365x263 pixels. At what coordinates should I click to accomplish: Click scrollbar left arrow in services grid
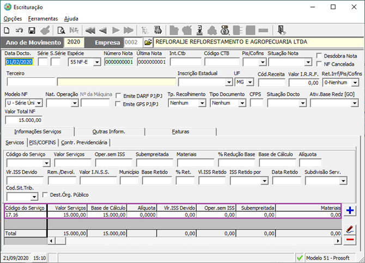(51, 241)
